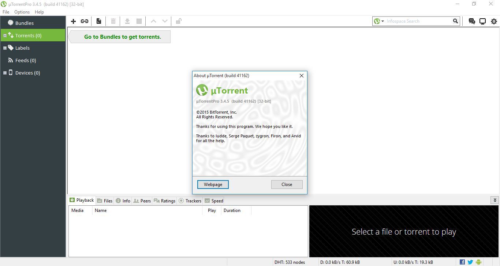Switch to the Speed tab

[214, 201]
